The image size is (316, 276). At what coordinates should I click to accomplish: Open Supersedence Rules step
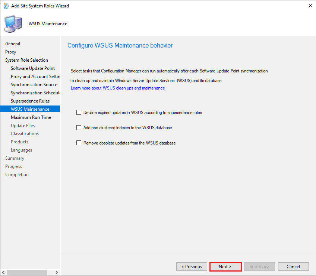click(30, 101)
